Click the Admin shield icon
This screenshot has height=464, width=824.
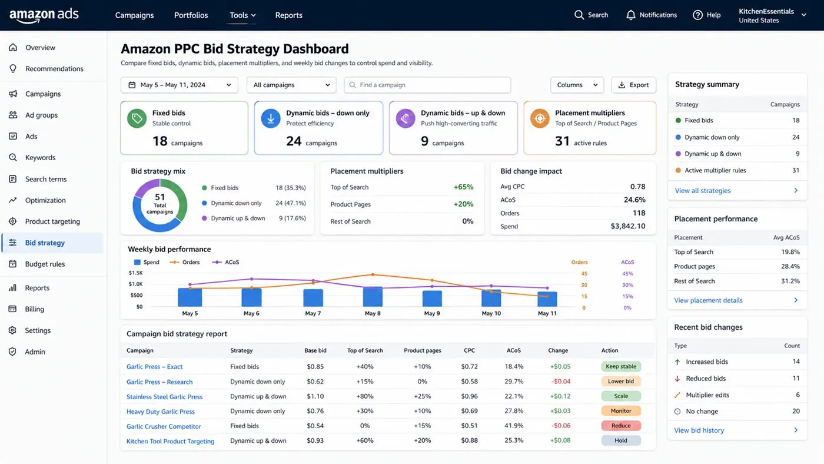[x=13, y=352]
